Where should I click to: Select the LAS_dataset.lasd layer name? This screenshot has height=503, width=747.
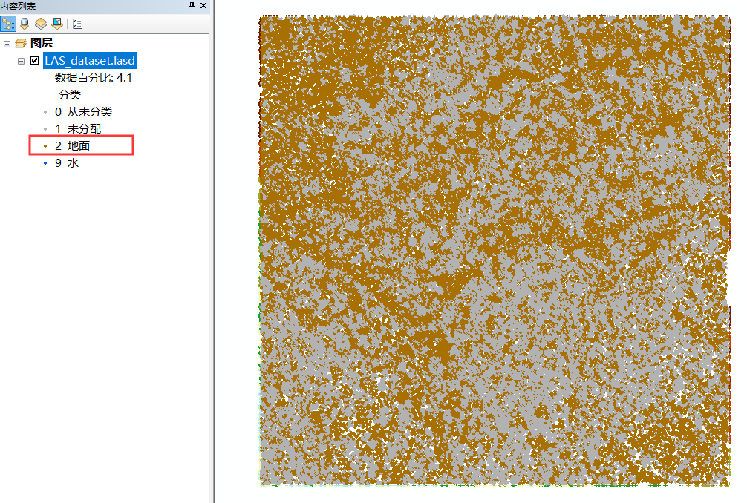click(90, 60)
